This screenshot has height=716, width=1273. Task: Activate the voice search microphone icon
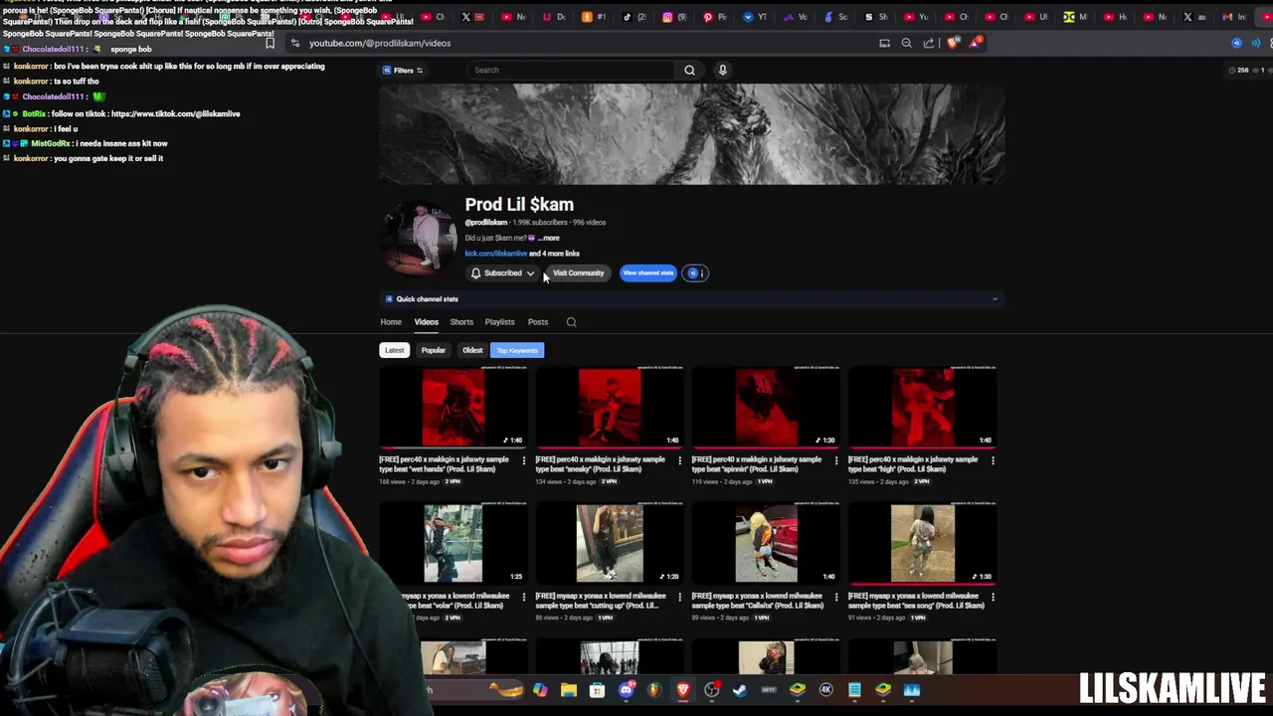click(x=723, y=70)
